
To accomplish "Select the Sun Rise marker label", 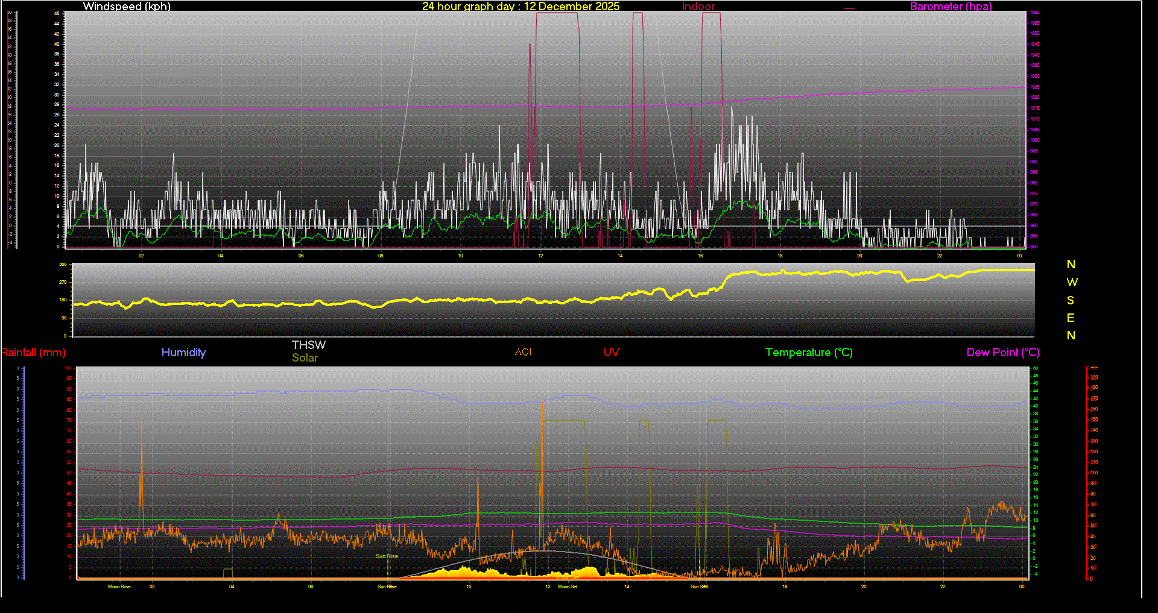I will click(x=387, y=556).
